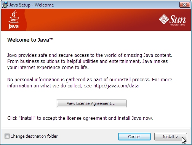The width and height of the screenshot is (192, 145).
Task: Click the Java provides safe and secure sentence
Action: tap(90, 55)
